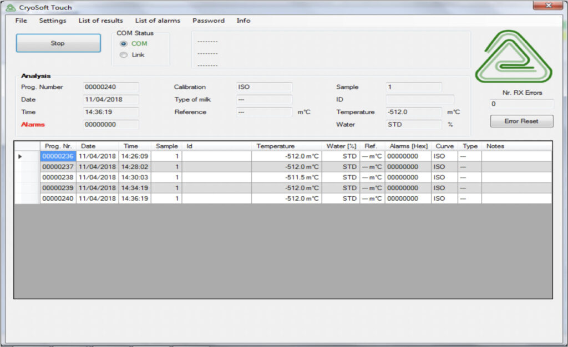Click the row selector arrow for first row
568x347 pixels.
pyautogui.click(x=21, y=157)
